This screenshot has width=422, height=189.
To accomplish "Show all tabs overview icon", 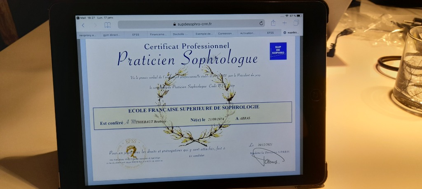I will coord(296,23).
